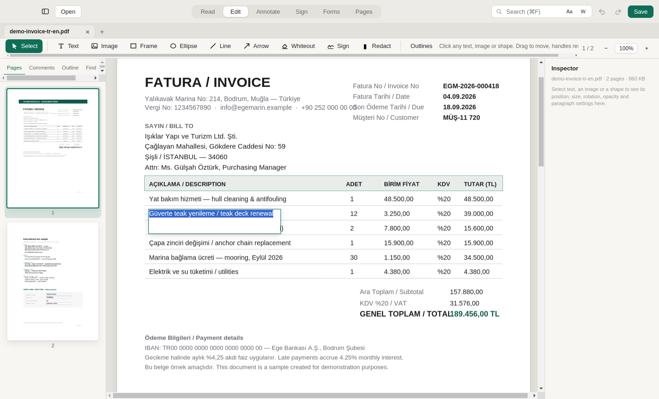The height and width of the screenshot is (399, 659).
Task: Click 'Ödeme Bilgileri / Payment details' heading
Action: (x=194, y=338)
